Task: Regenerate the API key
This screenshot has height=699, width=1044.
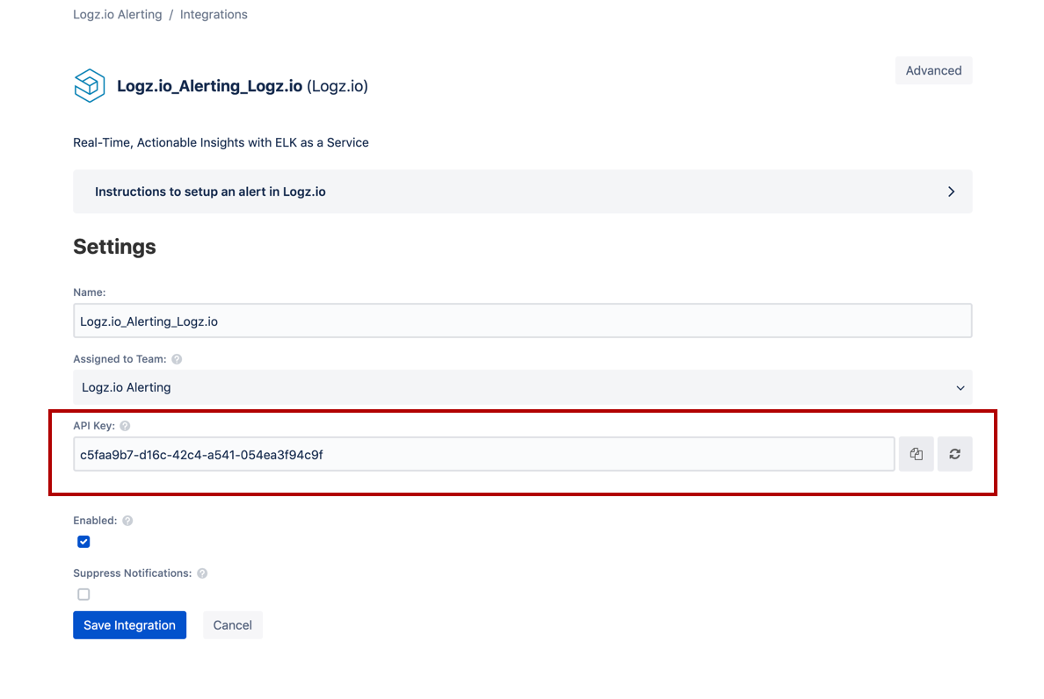Action: (954, 454)
